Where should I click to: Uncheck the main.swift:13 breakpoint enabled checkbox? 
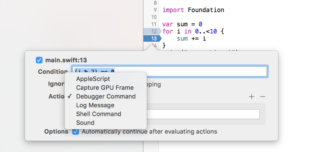39,60
